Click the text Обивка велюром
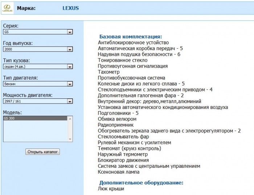 [x=117, y=119]
